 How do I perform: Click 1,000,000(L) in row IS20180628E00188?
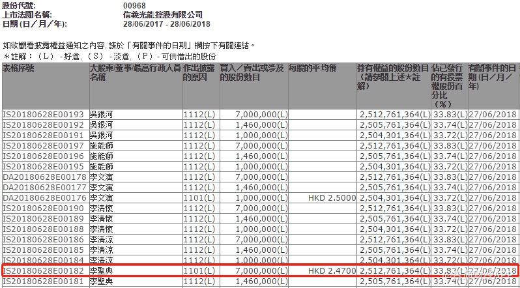262,229
